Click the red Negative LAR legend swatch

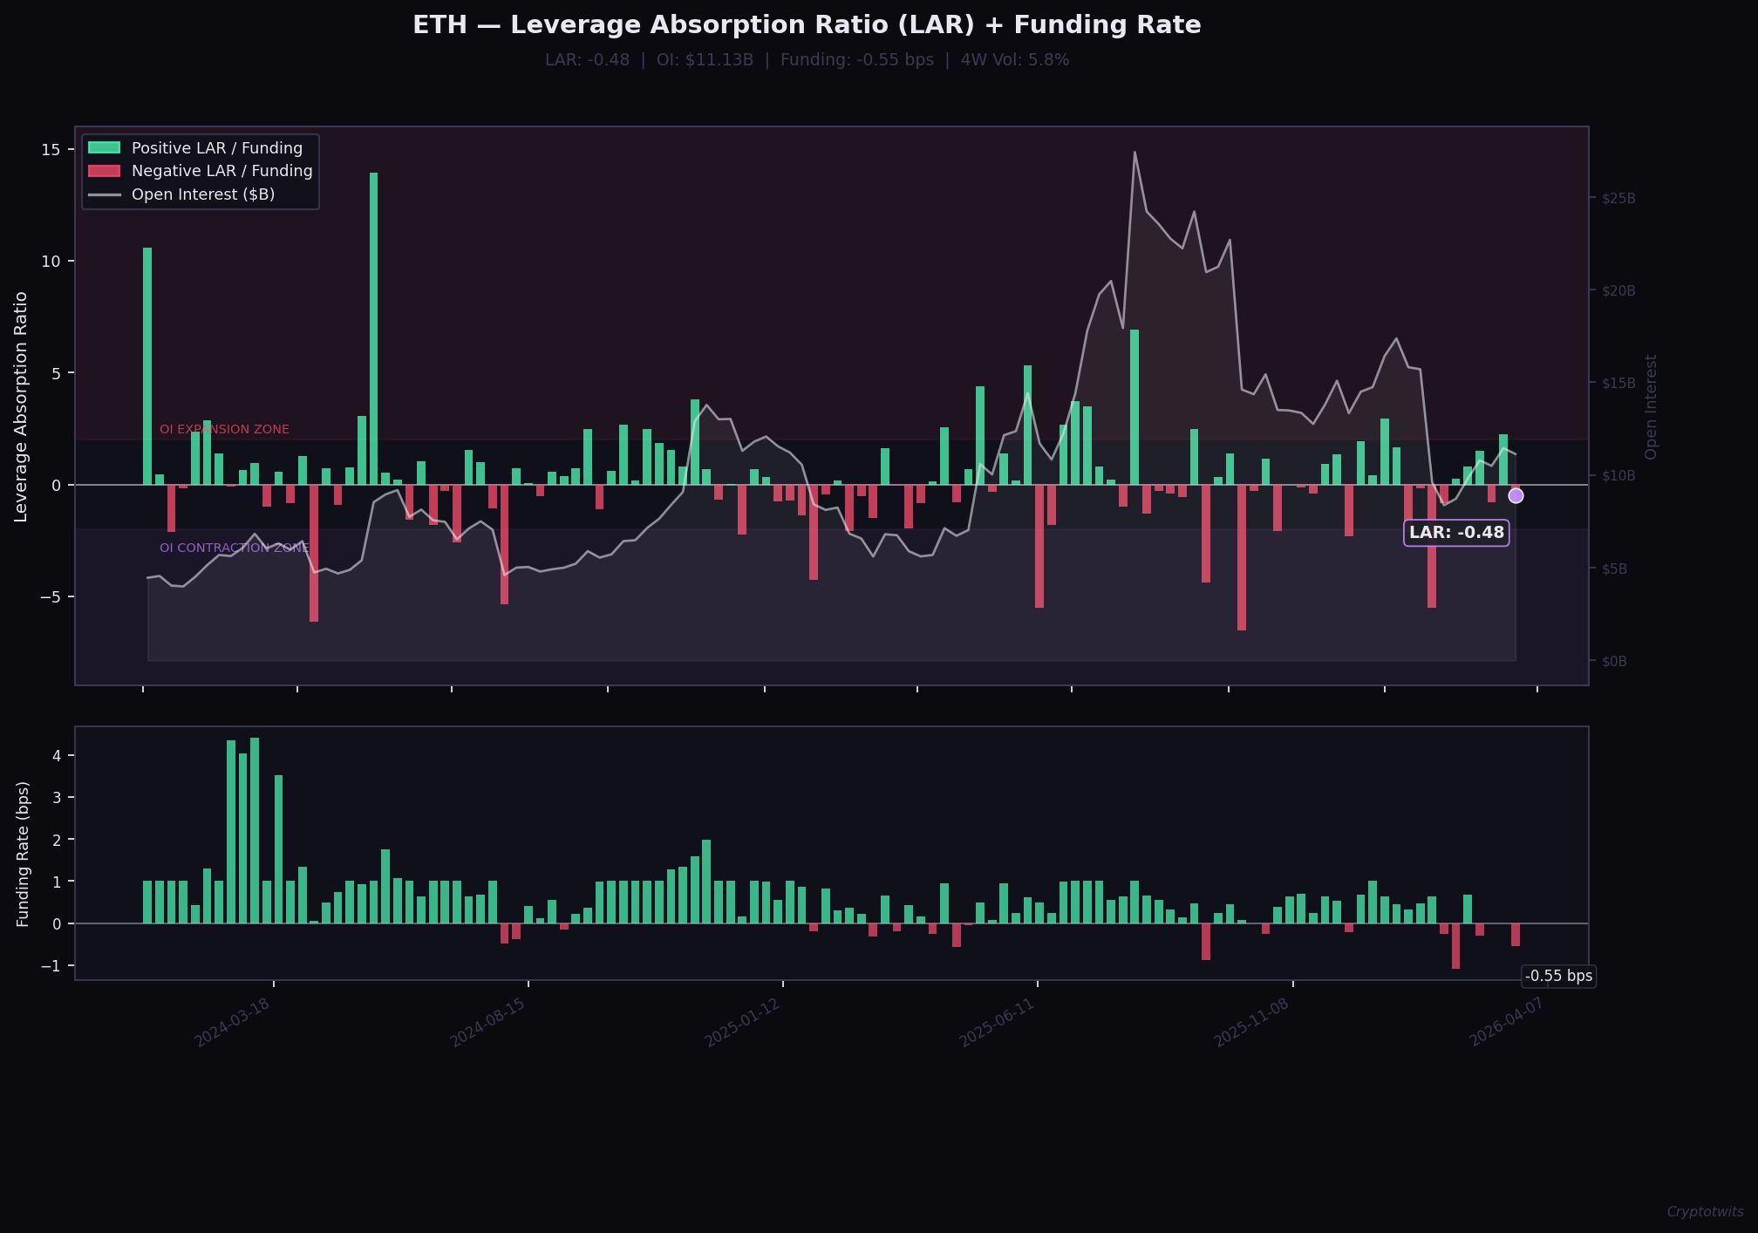click(104, 171)
